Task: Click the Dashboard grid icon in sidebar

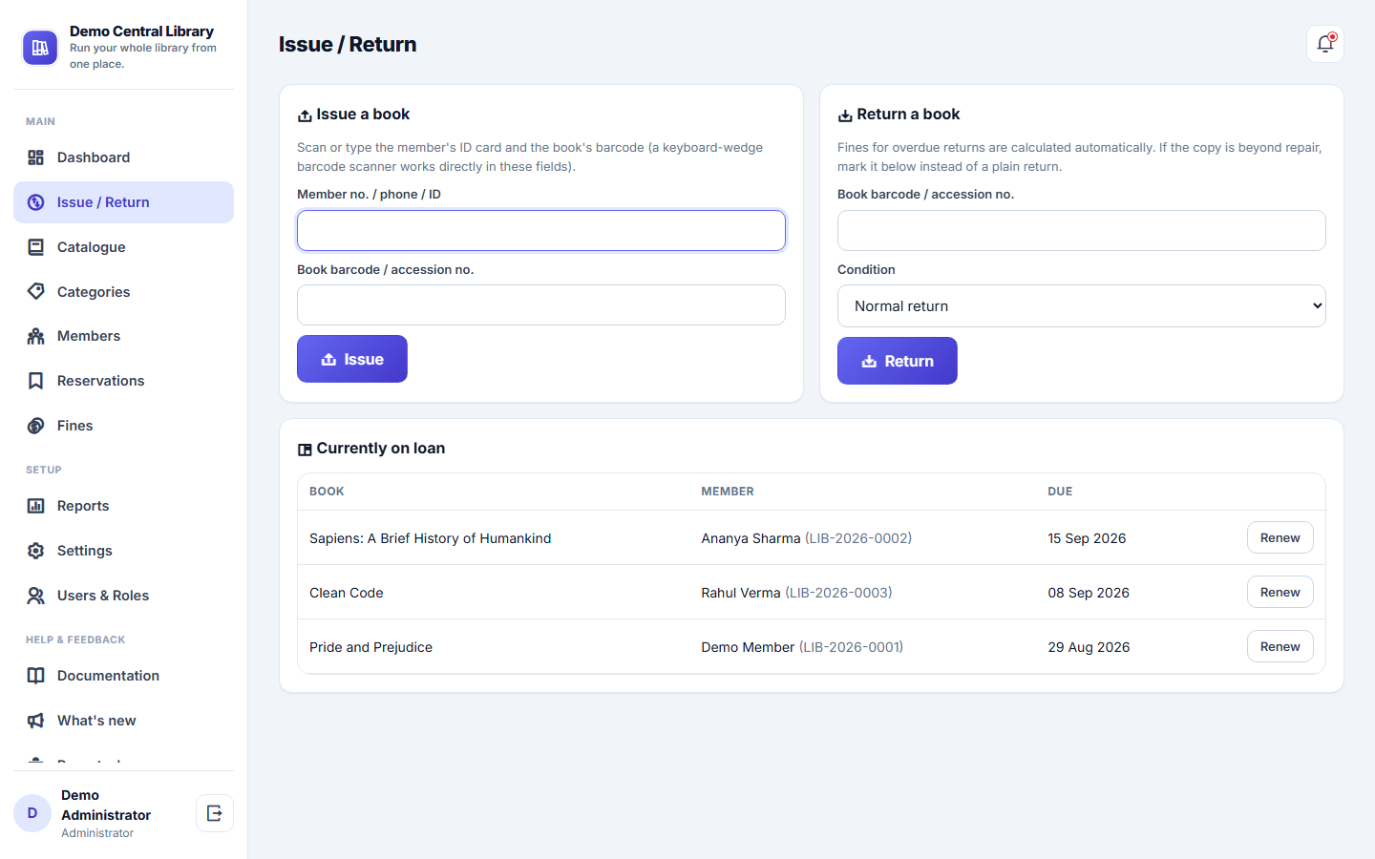Action: click(x=36, y=157)
